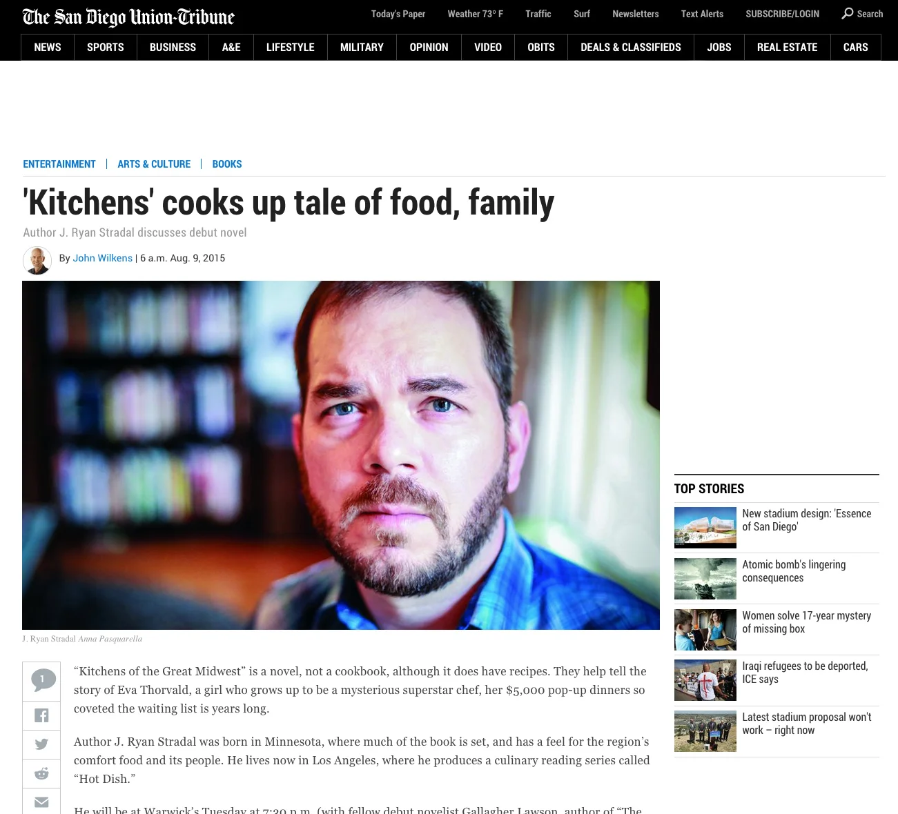Click the John Wilkens author link
Image resolution: width=898 pixels, height=814 pixels.
[103, 258]
